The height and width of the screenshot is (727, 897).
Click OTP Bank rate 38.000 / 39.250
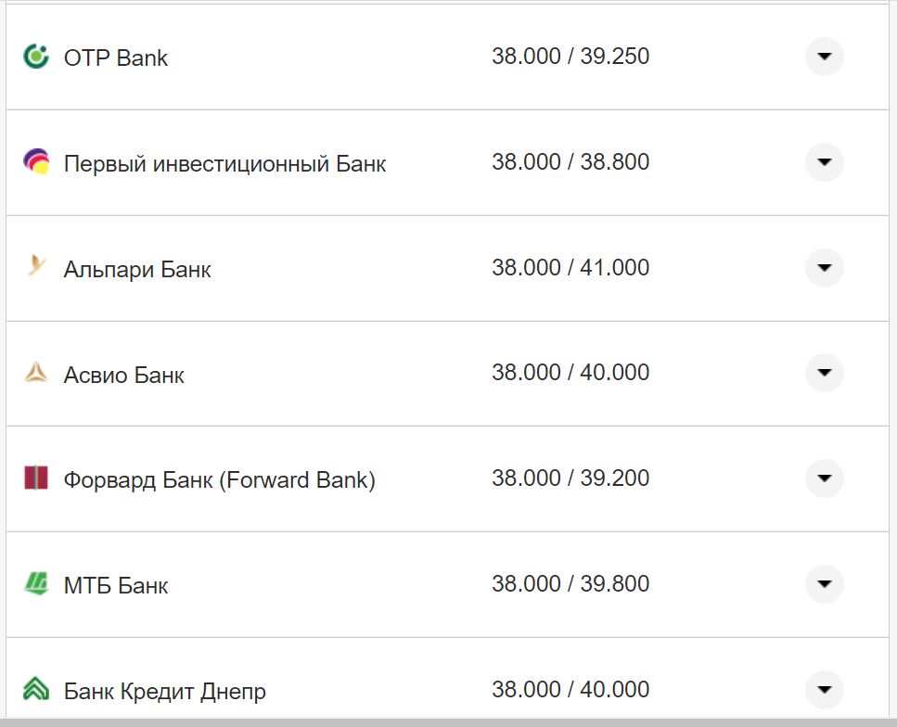(x=570, y=57)
